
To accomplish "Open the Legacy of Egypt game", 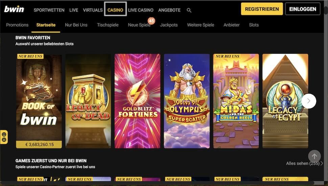I will (x=285, y=101).
